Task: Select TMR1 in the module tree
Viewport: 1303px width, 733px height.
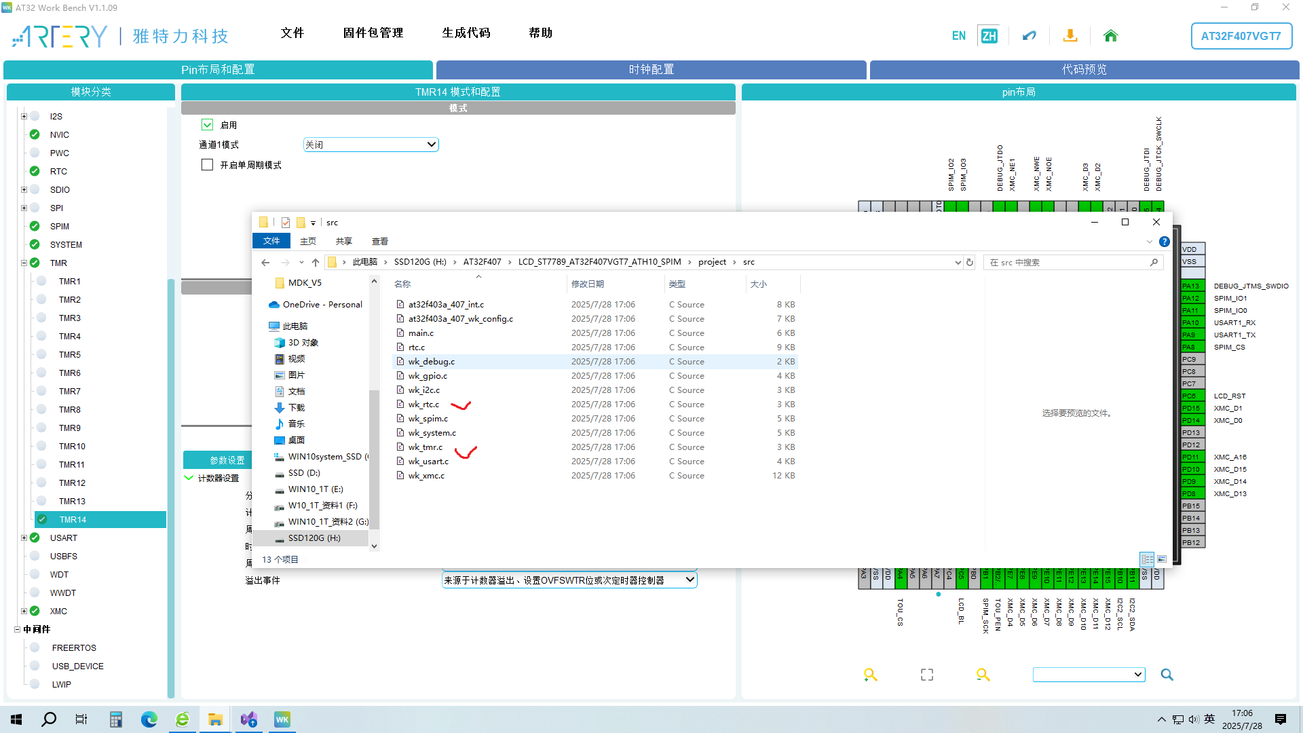Action: (x=69, y=281)
